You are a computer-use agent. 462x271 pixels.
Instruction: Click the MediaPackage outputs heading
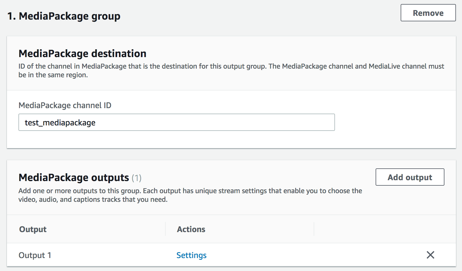(x=74, y=178)
